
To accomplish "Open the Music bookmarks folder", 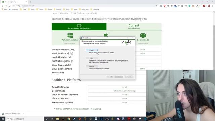I will pyautogui.click(x=74, y=9).
